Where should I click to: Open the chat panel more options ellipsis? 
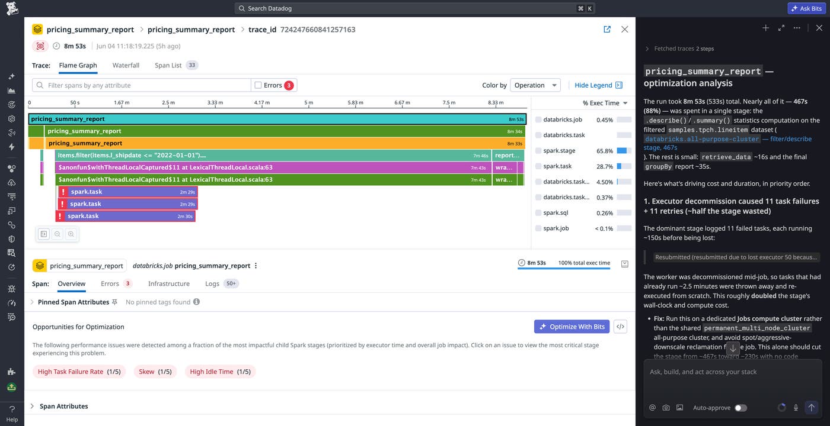797,28
